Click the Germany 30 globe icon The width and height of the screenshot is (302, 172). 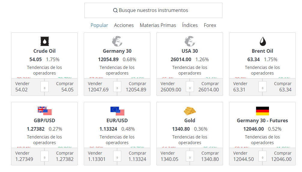(x=117, y=41)
